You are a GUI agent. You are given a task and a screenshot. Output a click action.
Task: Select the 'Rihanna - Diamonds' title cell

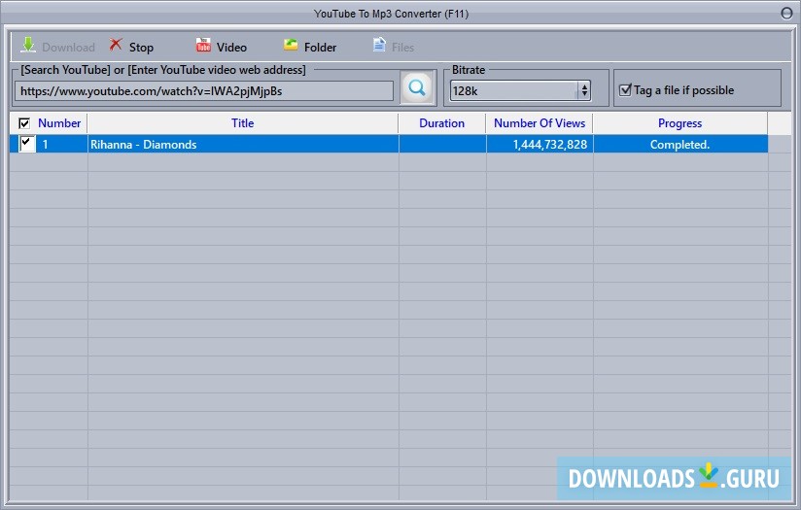243,144
